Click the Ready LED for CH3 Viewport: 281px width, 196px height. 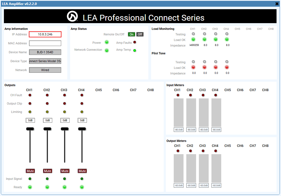(x=65, y=187)
